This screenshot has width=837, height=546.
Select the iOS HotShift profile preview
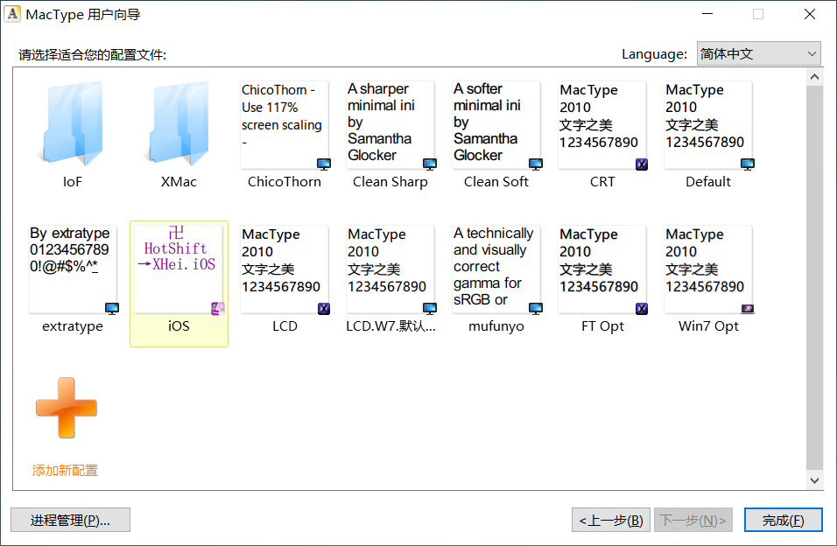click(x=179, y=269)
